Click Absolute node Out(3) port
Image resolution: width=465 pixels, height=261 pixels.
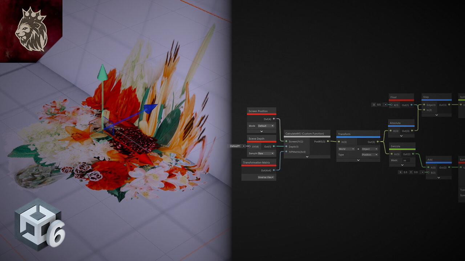pyautogui.click(x=412, y=130)
